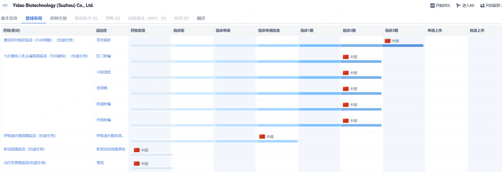The height and width of the screenshot is (173, 502).
Task: Click 临床1期 column header
Action: pos(307,31)
